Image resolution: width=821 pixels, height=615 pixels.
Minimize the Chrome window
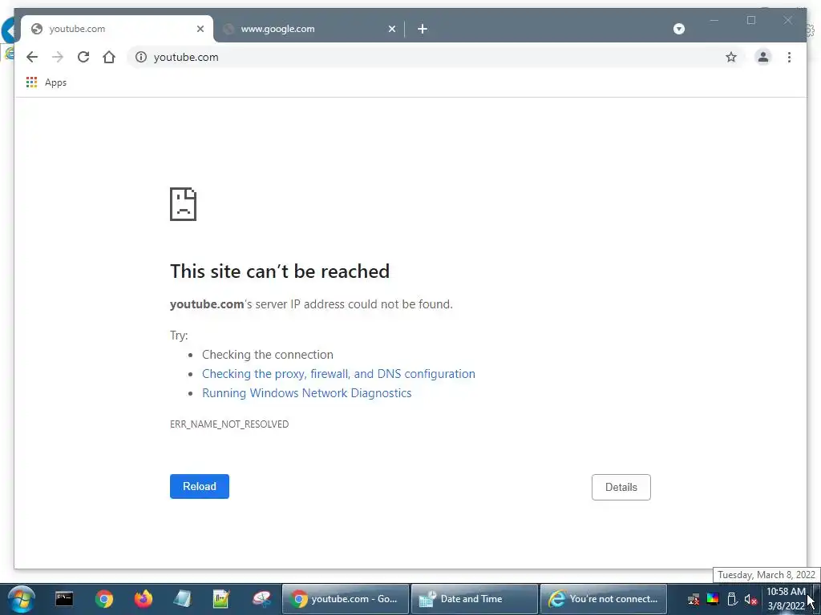(714, 20)
